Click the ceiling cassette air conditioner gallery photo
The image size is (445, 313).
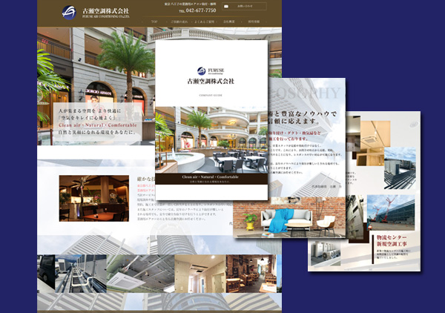point(141,274)
